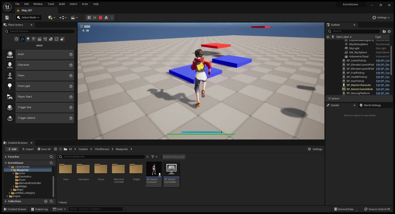Collapse the Blueprints folder in the source tree
This screenshot has width=395, height=214.
(11, 170)
